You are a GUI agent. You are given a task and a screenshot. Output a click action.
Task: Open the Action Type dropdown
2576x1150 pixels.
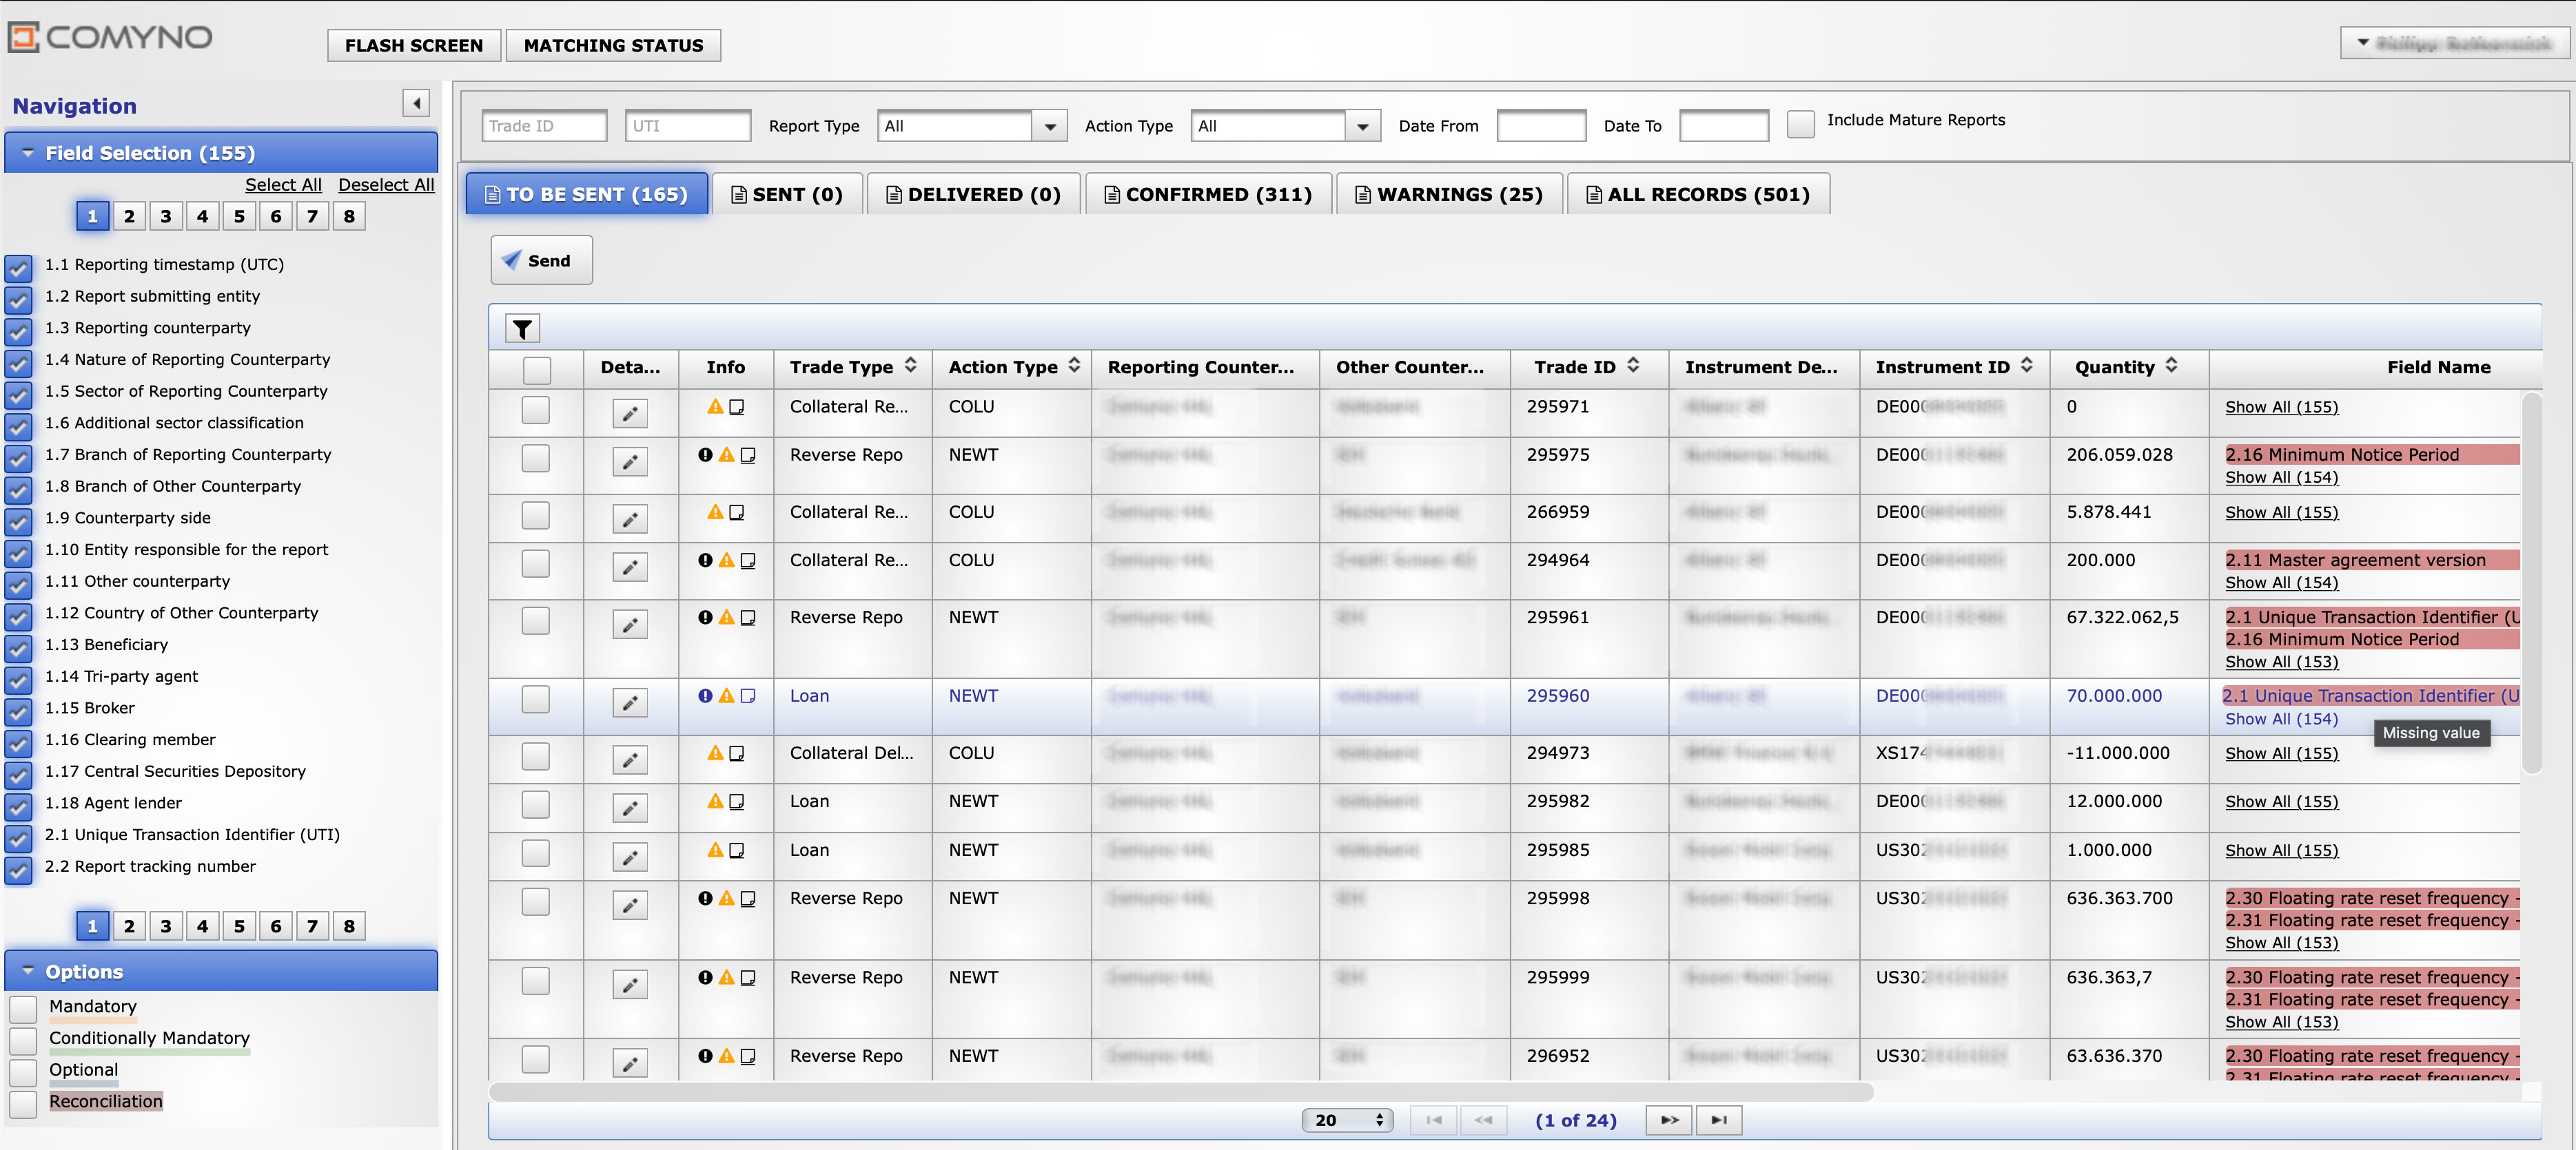(1285, 126)
